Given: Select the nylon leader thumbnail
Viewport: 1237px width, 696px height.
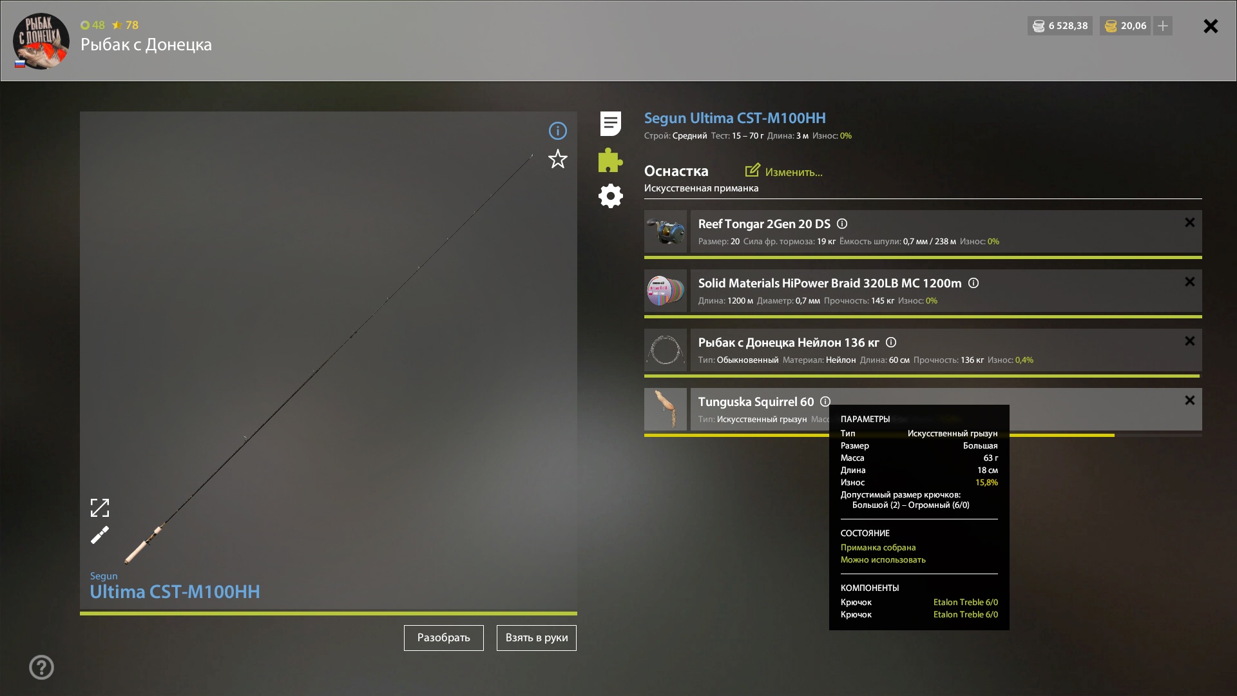Looking at the screenshot, I should tap(666, 350).
